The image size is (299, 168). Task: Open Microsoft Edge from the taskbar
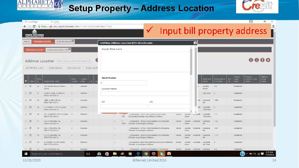point(138,154)
